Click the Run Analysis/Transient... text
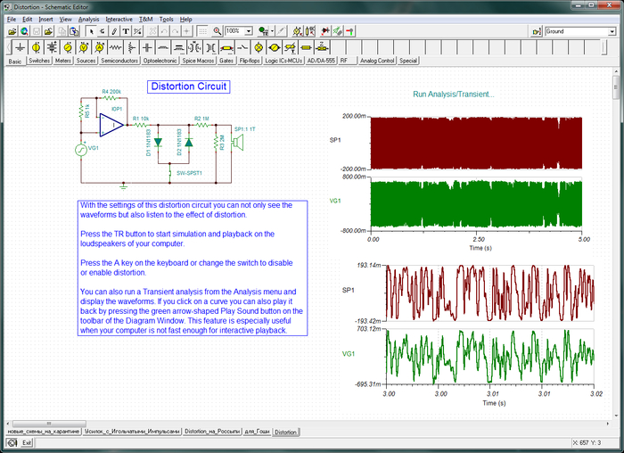The width and height of the screenshot is (624, 453). coord(454,94)
